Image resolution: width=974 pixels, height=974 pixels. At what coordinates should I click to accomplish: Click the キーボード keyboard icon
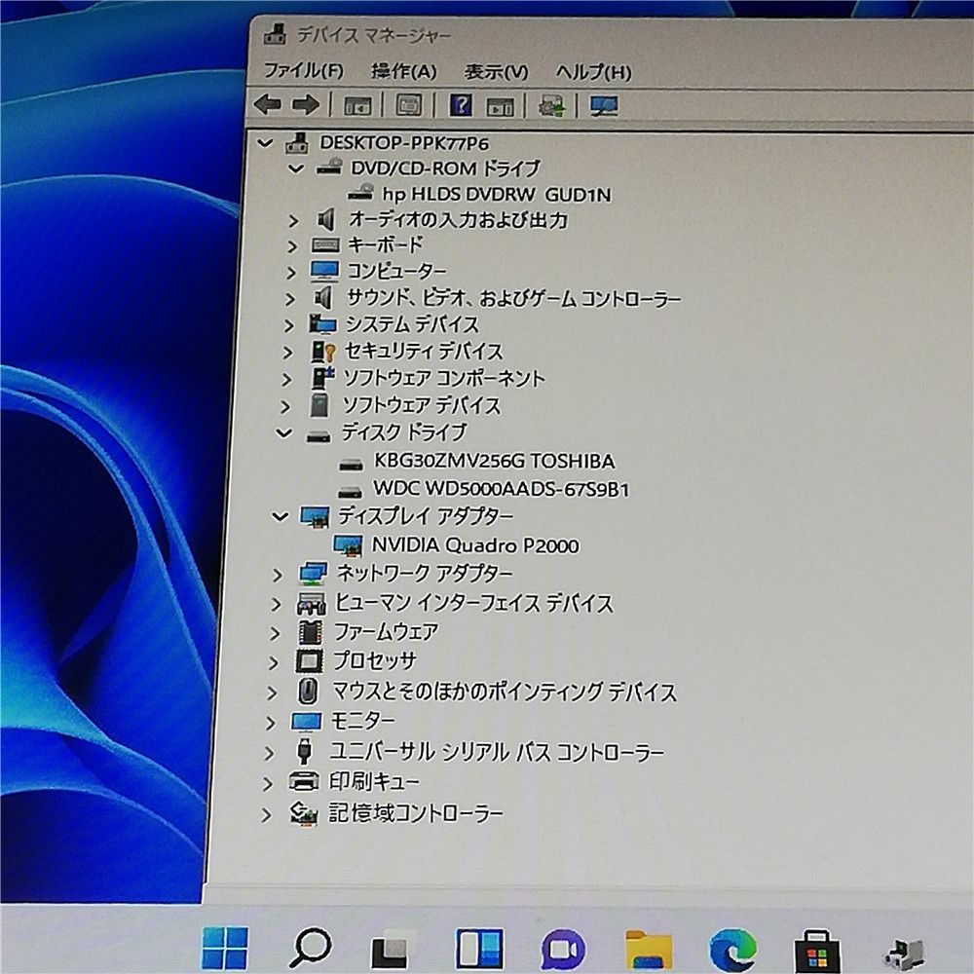click(x=325, y=245)
